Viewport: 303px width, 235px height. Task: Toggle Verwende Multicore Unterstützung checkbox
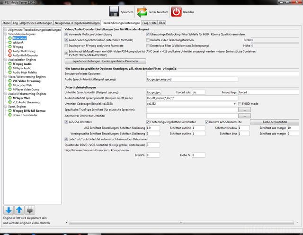[x=66, y=34]
